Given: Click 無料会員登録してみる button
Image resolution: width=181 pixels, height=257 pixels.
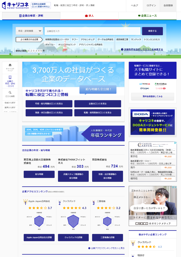Looking at the screenshot, I should 153,96.
